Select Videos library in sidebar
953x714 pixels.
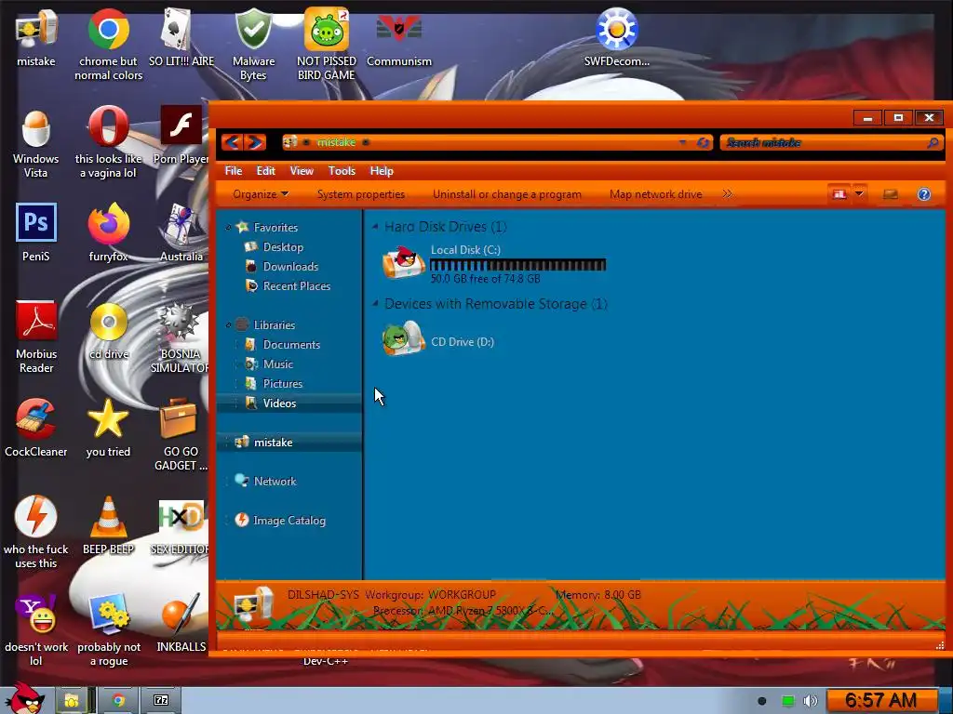tap(279, 403)
